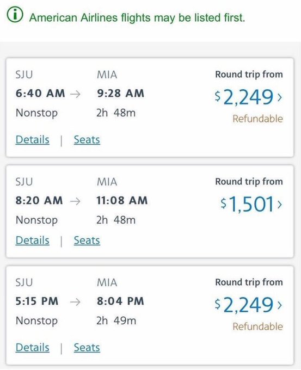Click the arrow icon after 8:20 AM departure
The height and width of the screenshot is (370, 301).
tap(75, 201)
